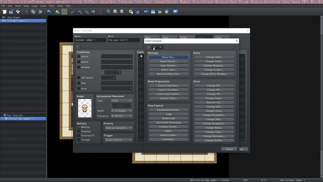The image size is (323, 182).
Task: Select the Pencil drawing tool
Action: 73,12
